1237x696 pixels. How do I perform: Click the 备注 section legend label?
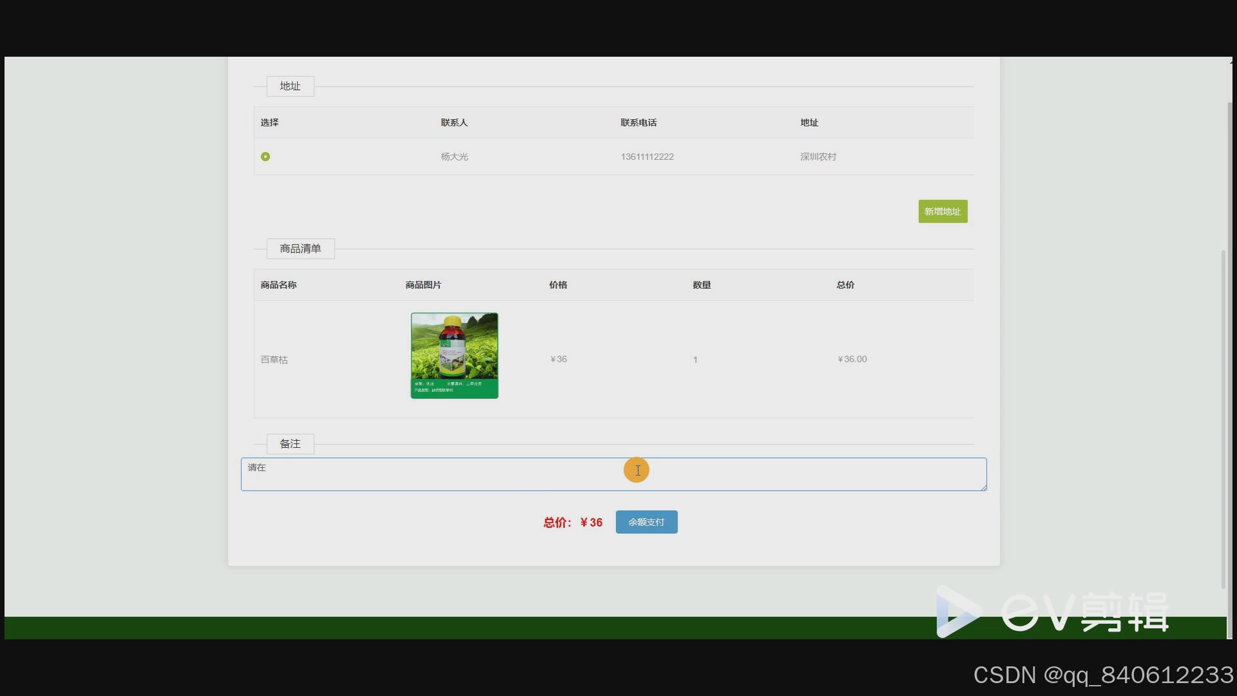290,444
